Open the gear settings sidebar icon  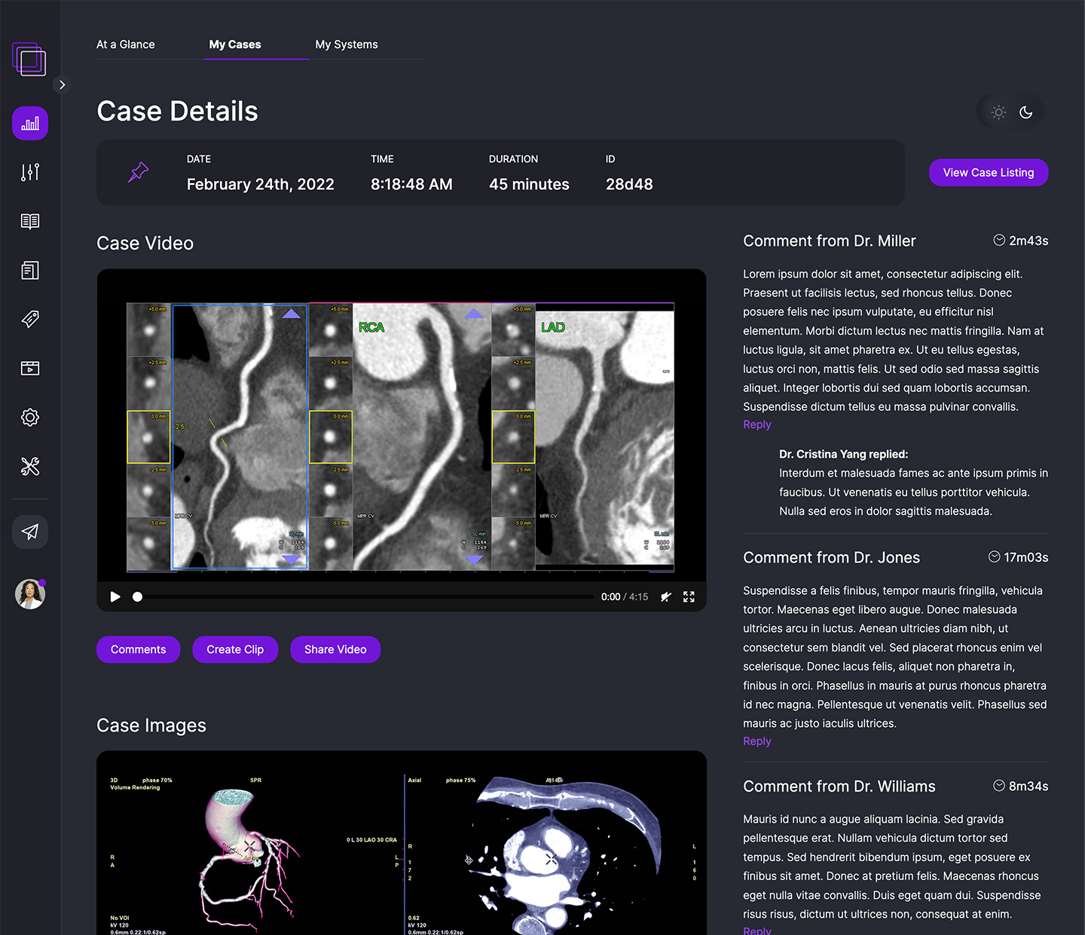click(30, 417)
